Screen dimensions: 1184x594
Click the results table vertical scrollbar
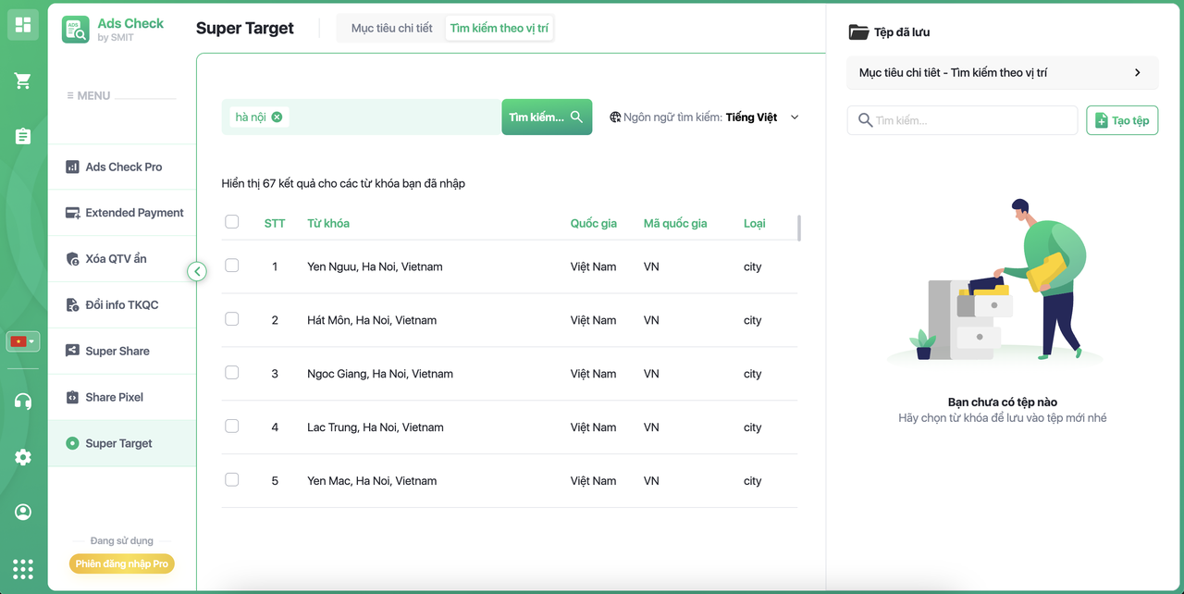tap(798, 228)
